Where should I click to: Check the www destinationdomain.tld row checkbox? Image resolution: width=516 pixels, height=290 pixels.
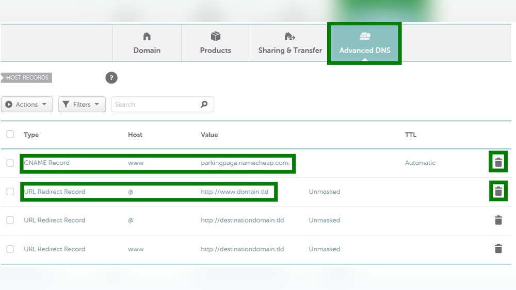[10, 249]
